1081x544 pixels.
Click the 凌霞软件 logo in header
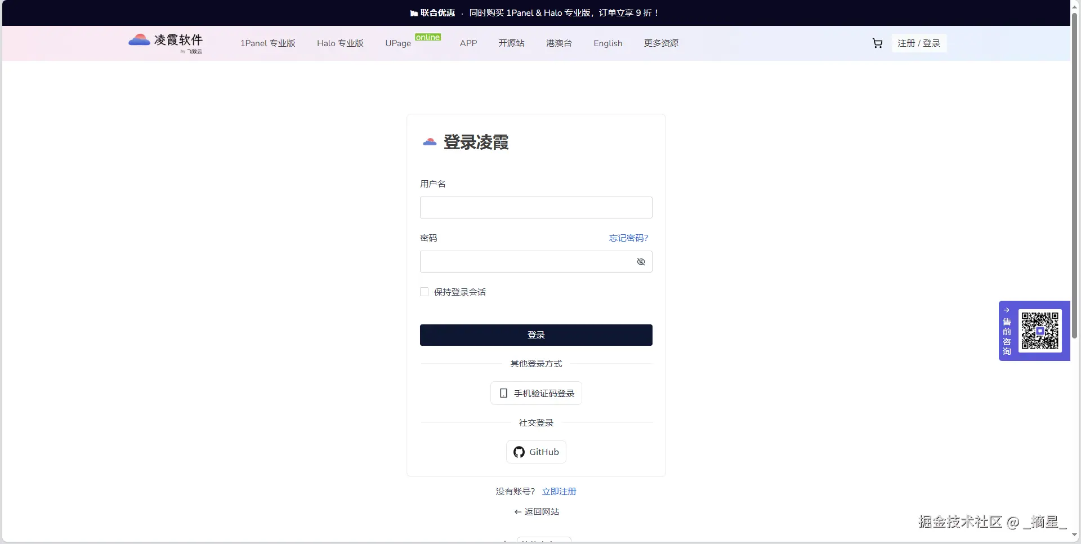[x=166, y=43]
